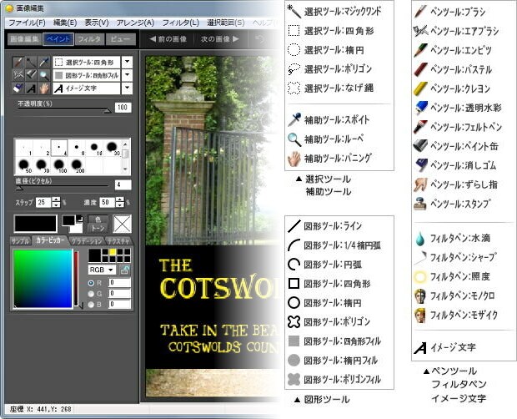Viewport: 517px width, 419px height.
Task: Decrease the ステップ value with down arrow
Action: pos(56,204)
